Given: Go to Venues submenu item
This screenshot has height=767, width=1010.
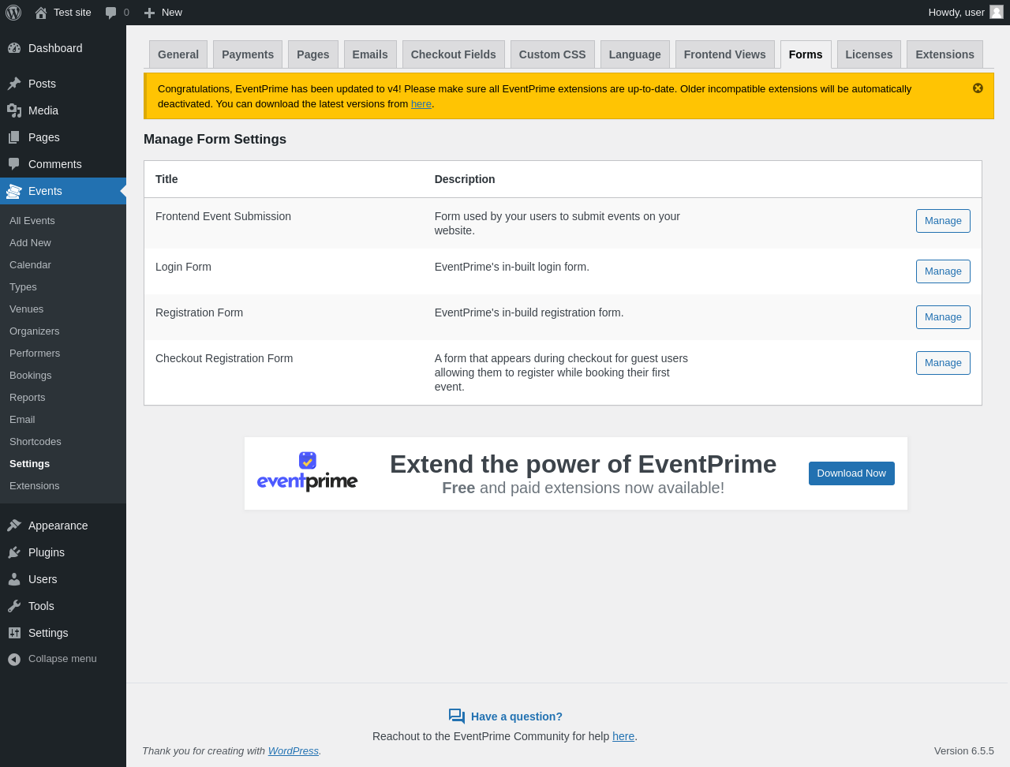Looking at the screenshot, I should click(x=63, y=309).
